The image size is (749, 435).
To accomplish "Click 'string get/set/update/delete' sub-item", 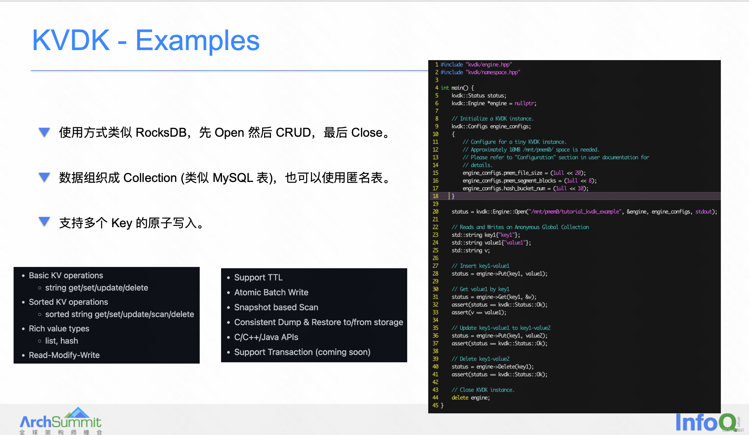I will [x=96, y=288].
